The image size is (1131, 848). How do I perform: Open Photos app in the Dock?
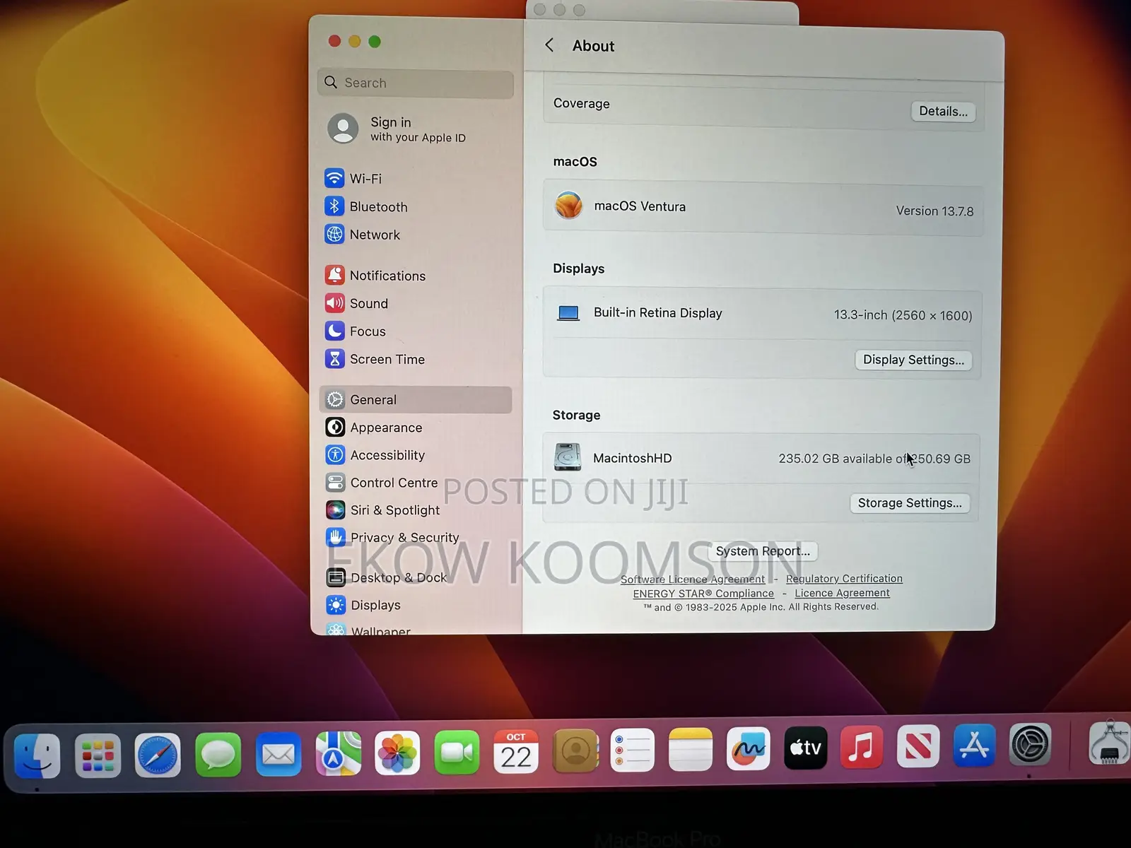[x=397, y=753]
